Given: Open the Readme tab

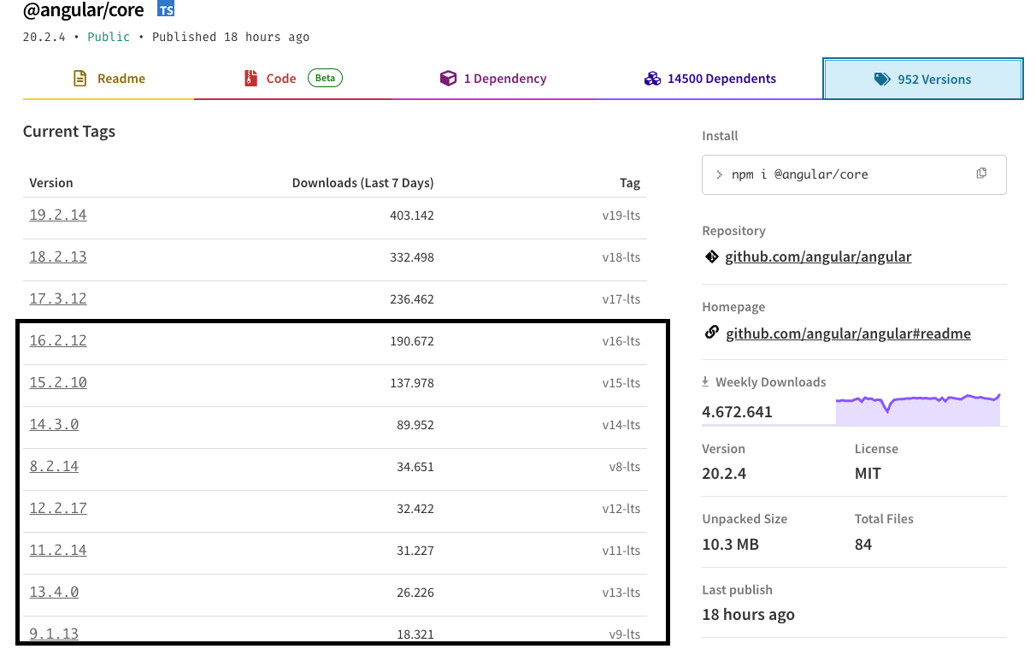Looking at the screenshot, I should tap(109, 79).
